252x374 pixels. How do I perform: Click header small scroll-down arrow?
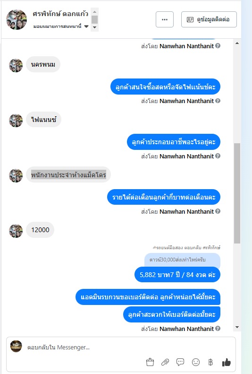point(94,27)
